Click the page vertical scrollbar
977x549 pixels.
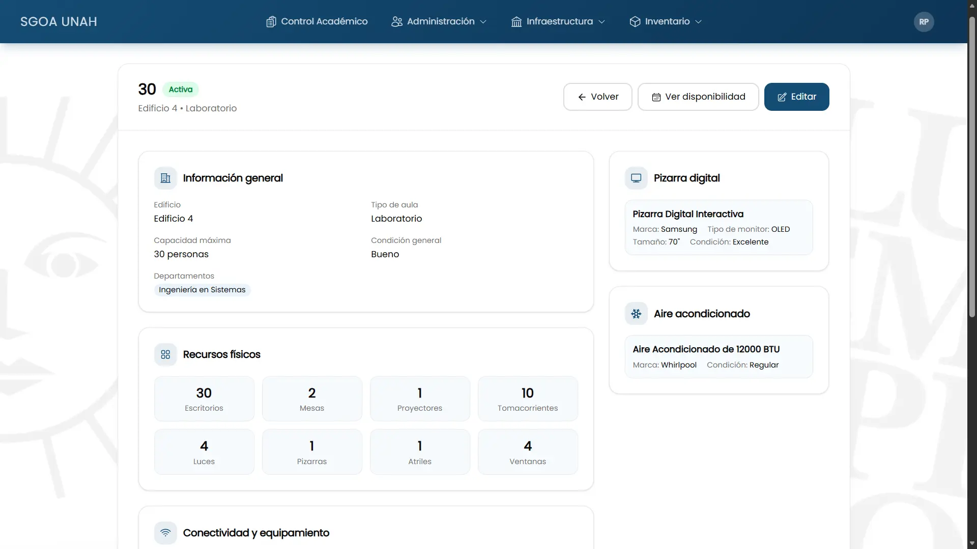[972, 168]
